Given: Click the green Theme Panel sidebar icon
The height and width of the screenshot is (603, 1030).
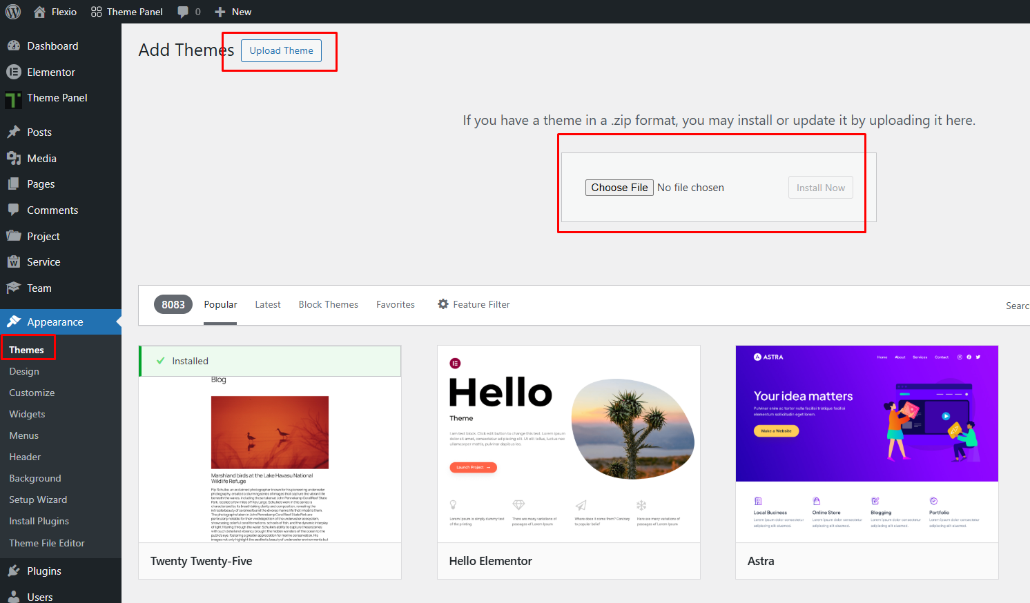Looking at the screenshot, I should tap(13, 99).
